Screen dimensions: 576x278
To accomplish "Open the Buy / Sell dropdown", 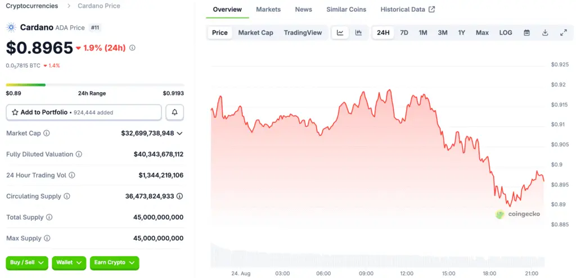I will coord(27,263).
